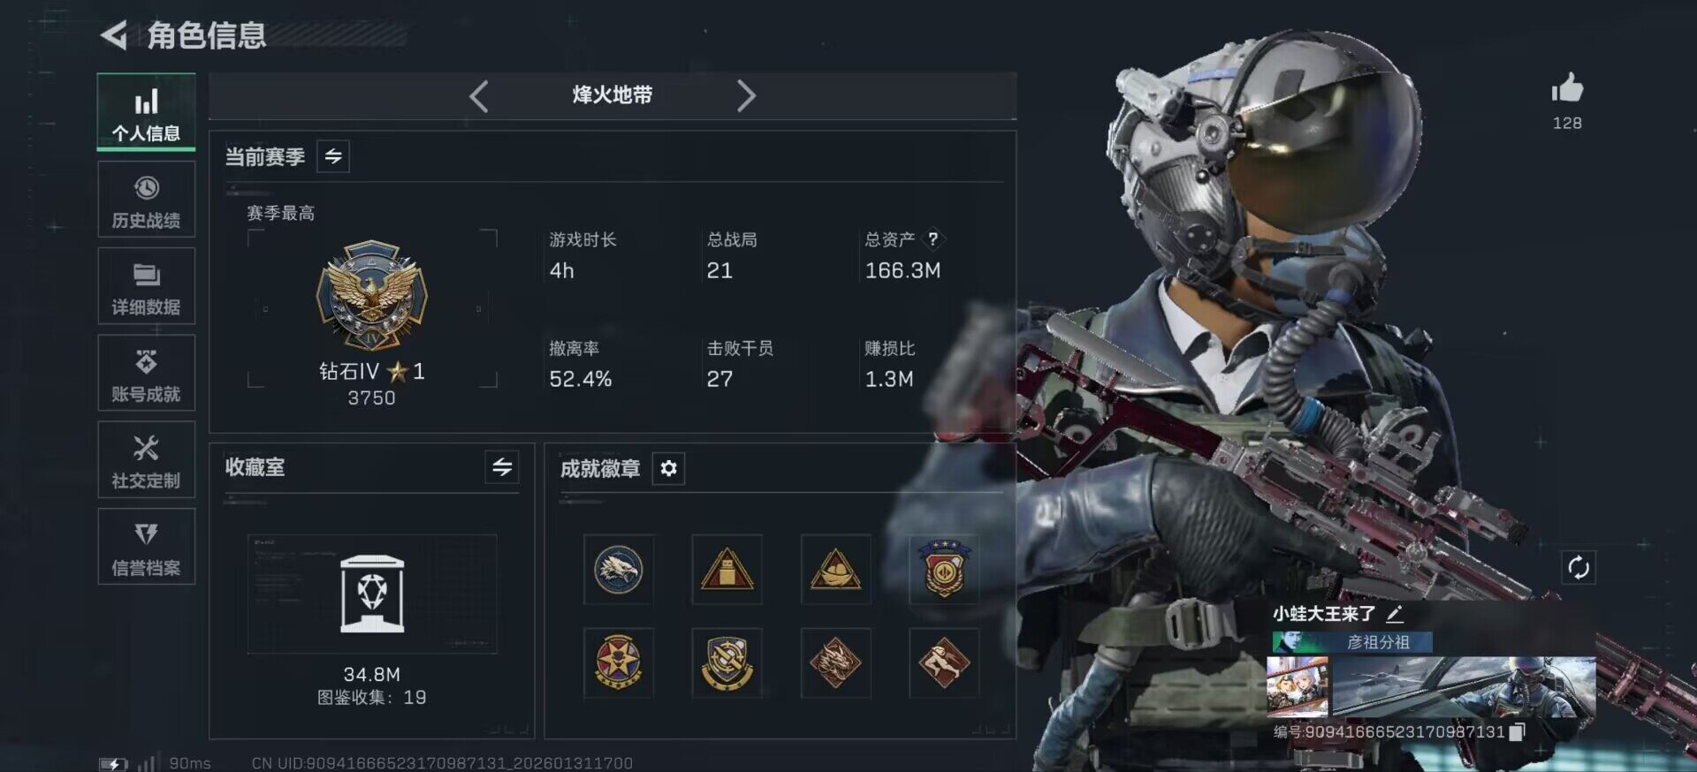Select the dragon achievement badge
Viewport: 1697px width, 772px height.
[835, 663]
